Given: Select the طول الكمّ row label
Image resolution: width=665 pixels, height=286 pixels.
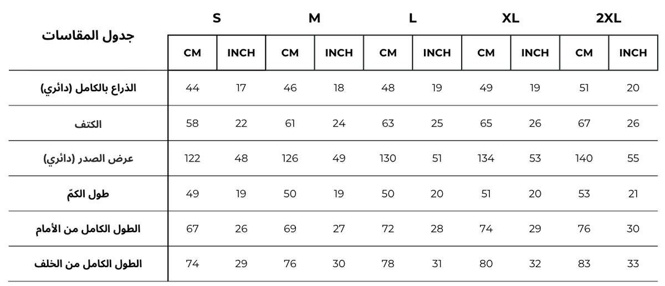Looking at the screenshot, I should [x=88, y=194].
